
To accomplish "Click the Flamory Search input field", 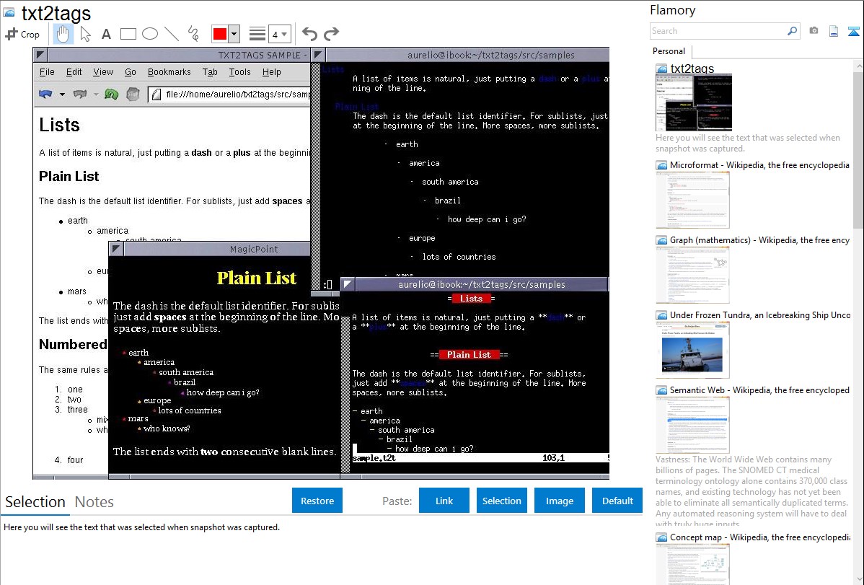I will coord(718,31).
